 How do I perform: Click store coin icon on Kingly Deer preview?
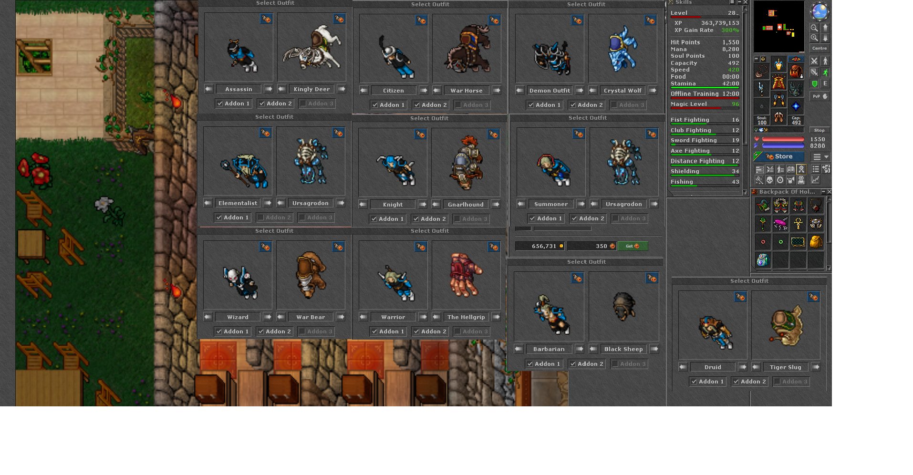tap(339, 19)
